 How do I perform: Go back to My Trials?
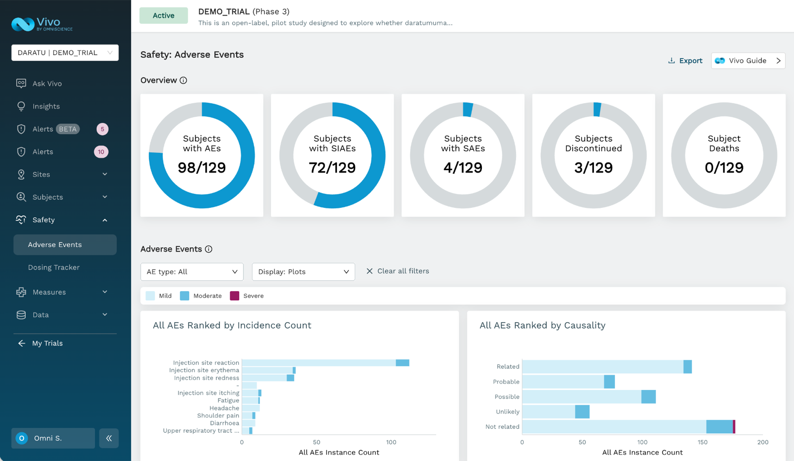tap(47, 343)
